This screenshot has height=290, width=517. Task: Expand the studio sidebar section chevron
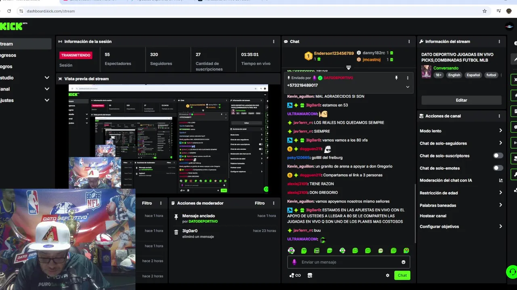coord(47,78)
